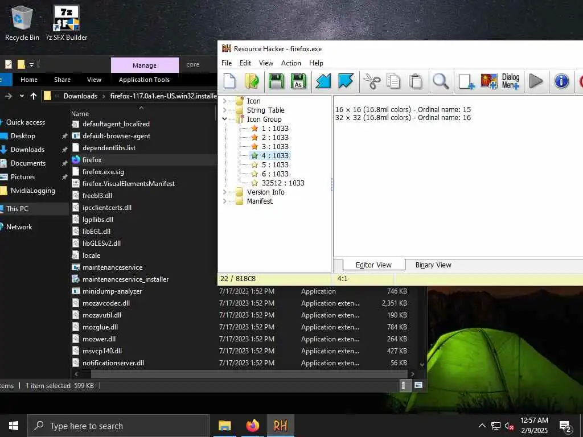Select icon group 32512 : 1033

[282, 183]
